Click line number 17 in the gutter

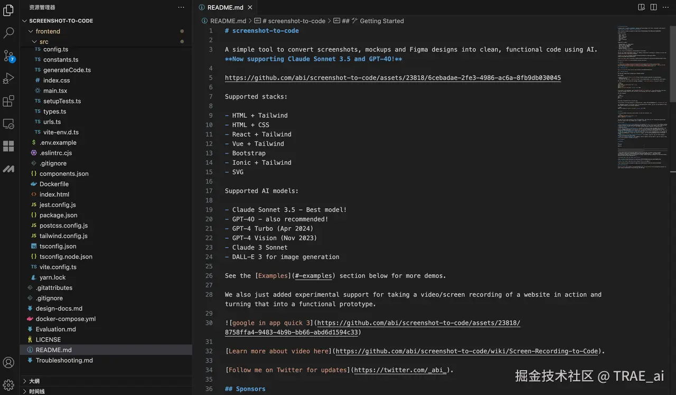click(x=209, y=191)
